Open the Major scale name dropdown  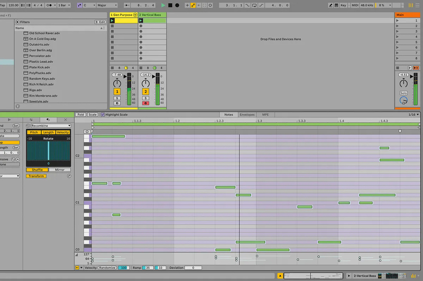coord(107,5)
